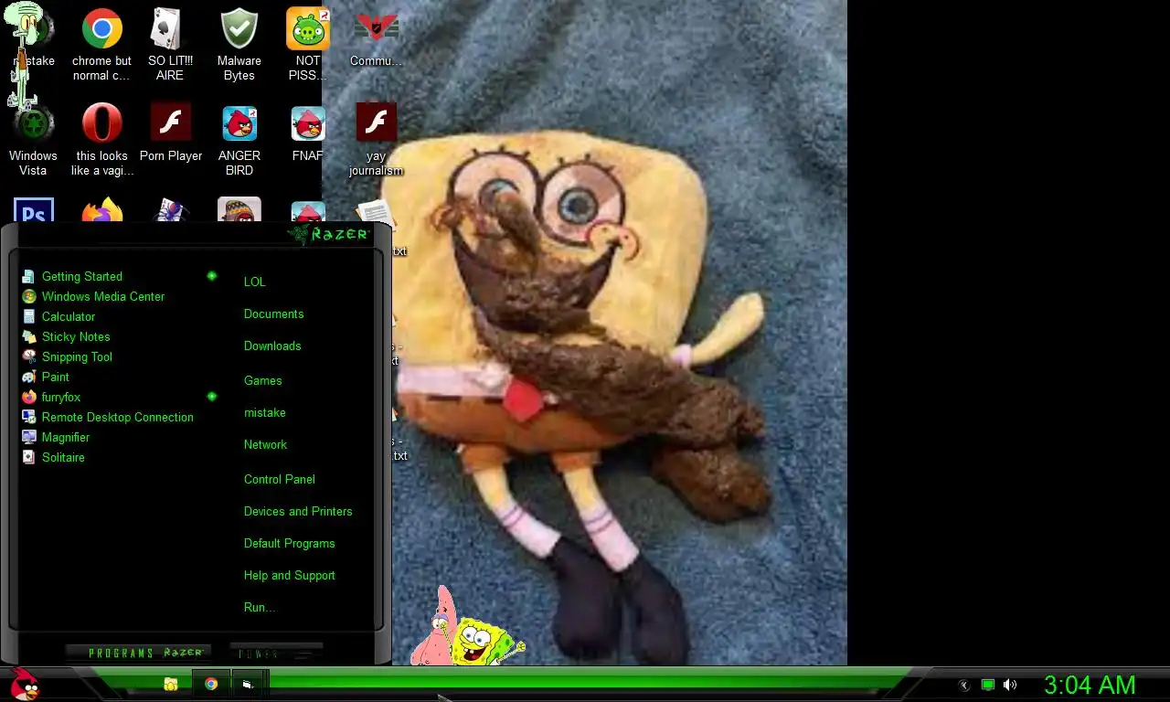Click the POWER button in Start menu
This screenshot has width=1170, height=702.
tap(276, 653)
